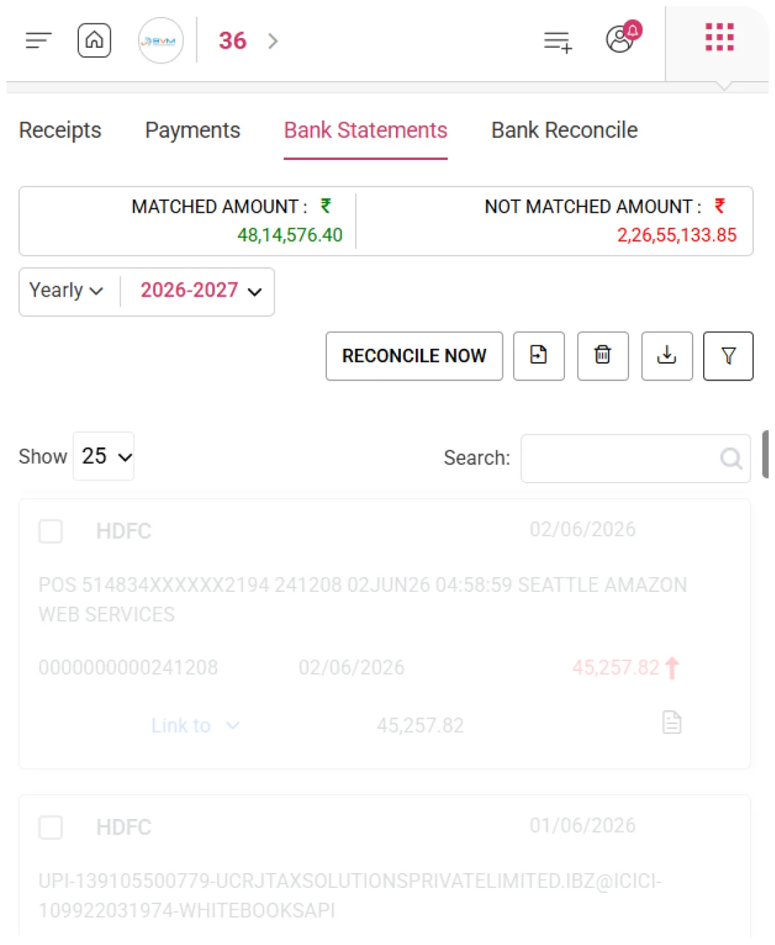Change the Show 25 entries dropdown
The image size is (775, 945).
(104, 456)
